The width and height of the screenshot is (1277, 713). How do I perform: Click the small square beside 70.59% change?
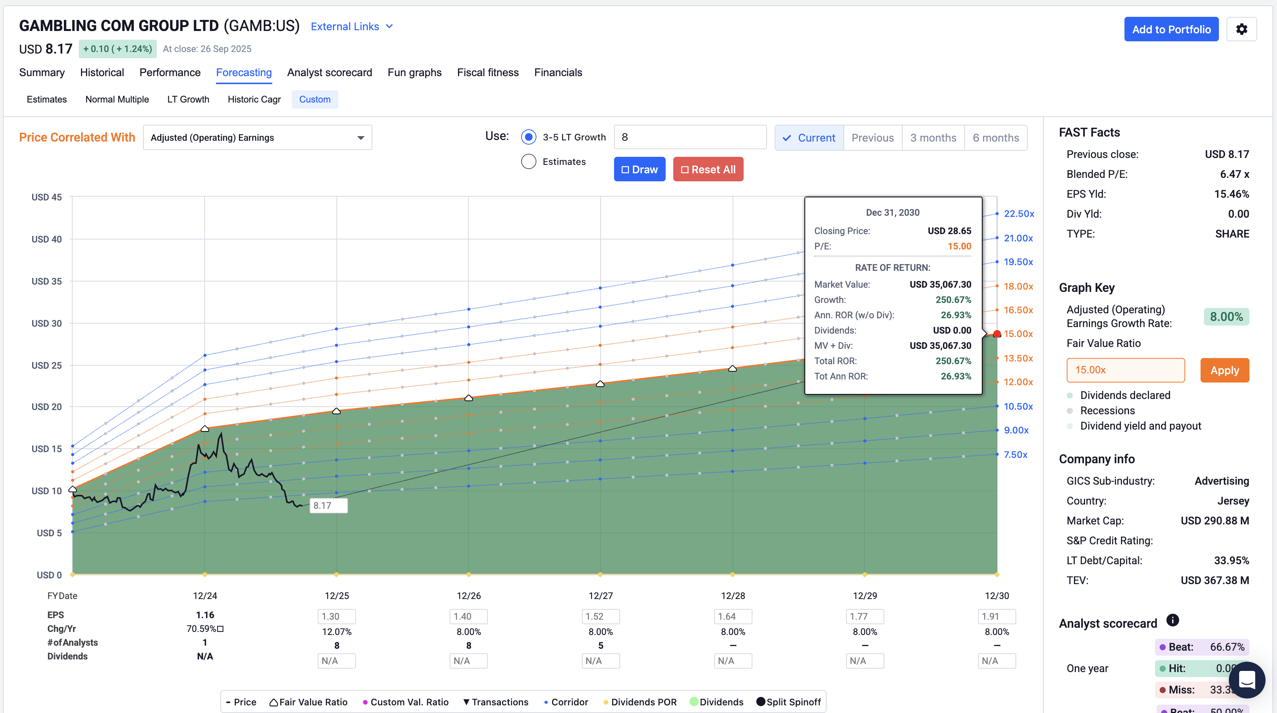tap(221, 629)
